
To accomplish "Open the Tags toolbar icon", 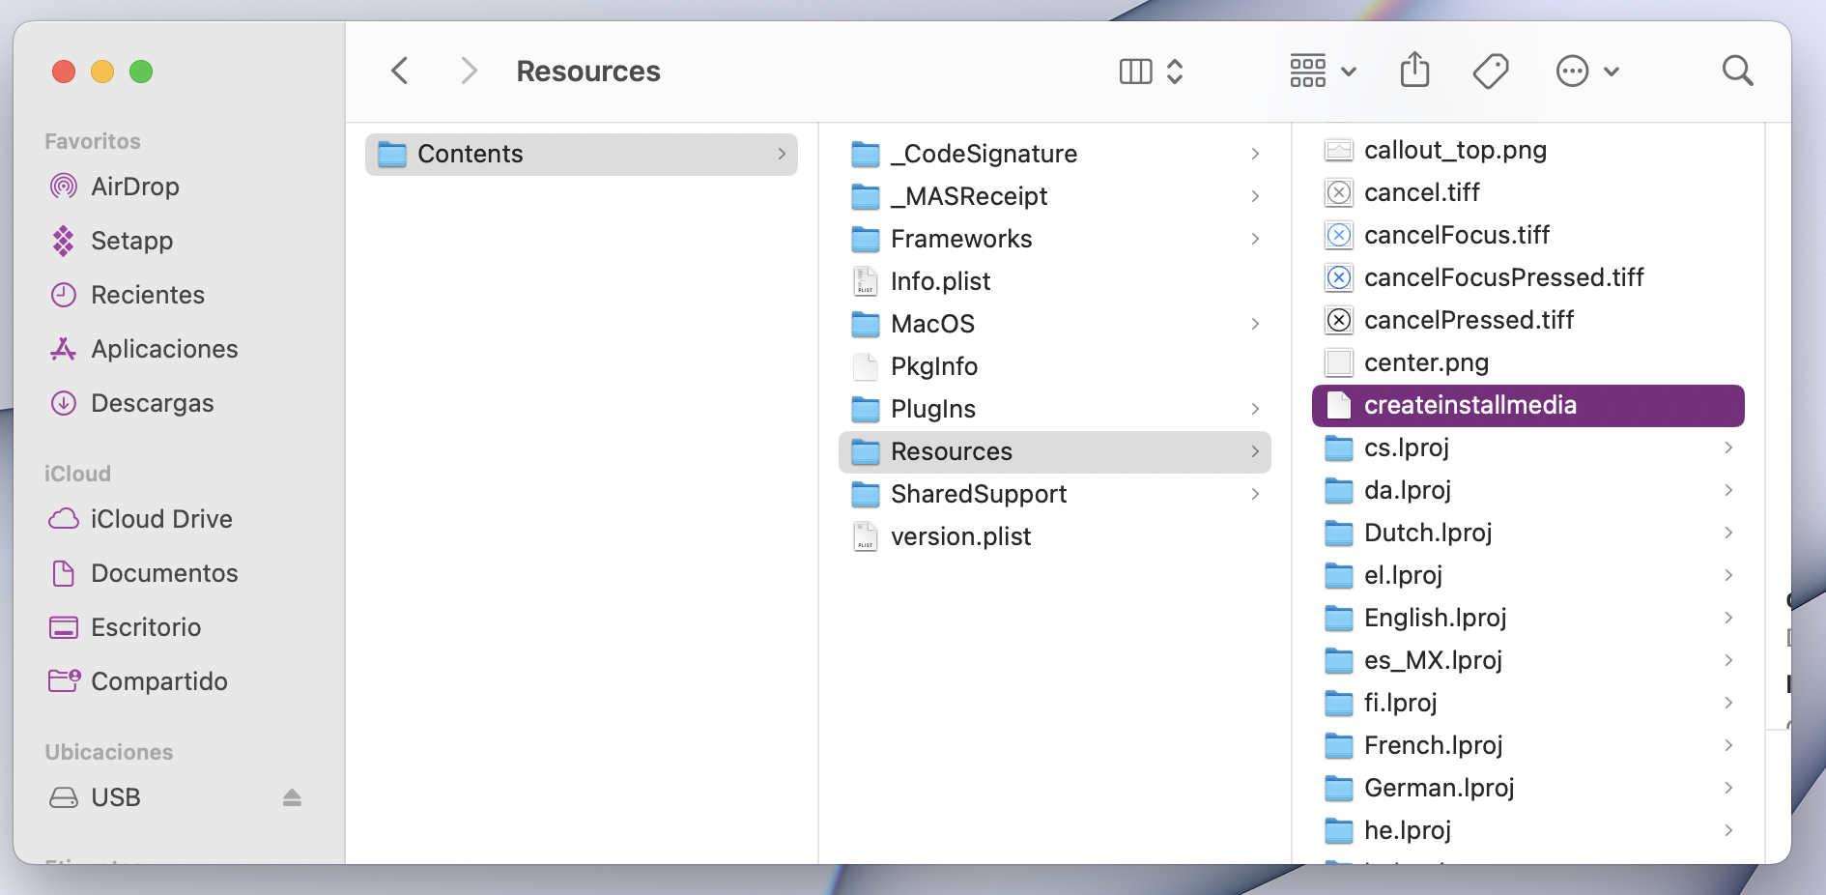I will [x=1490, y=71].
